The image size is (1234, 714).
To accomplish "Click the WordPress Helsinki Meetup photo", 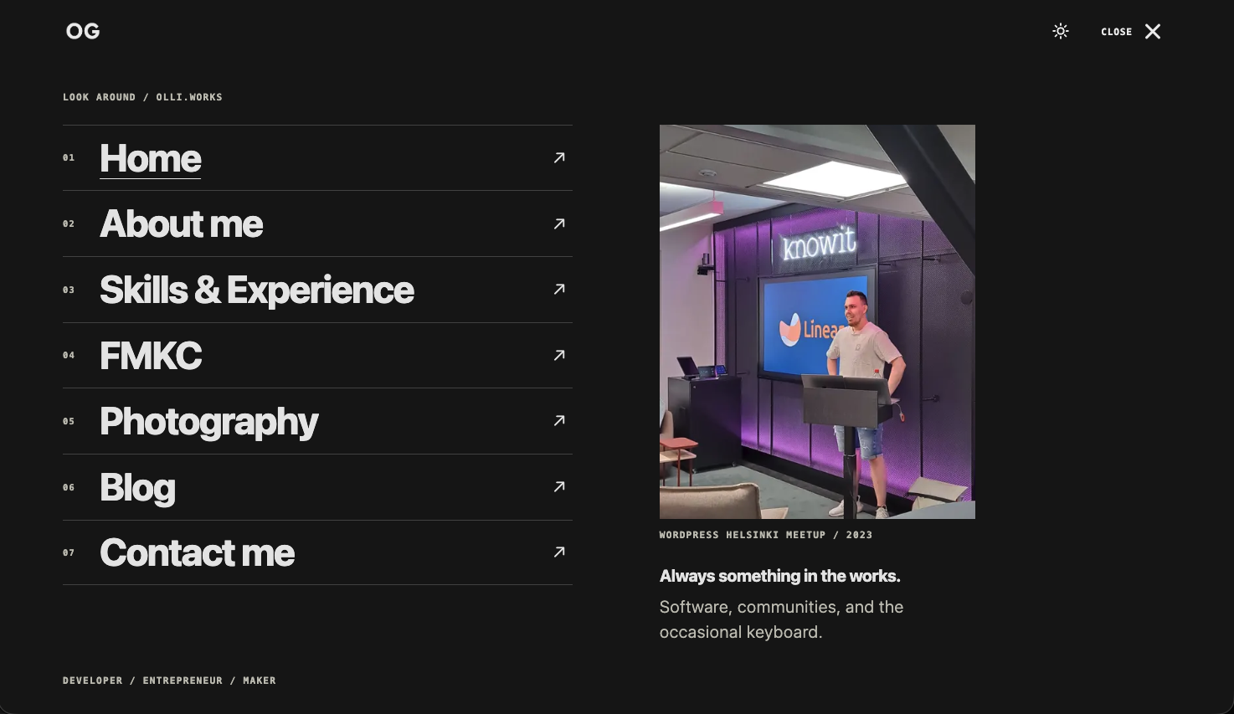I will coord(817,321).
